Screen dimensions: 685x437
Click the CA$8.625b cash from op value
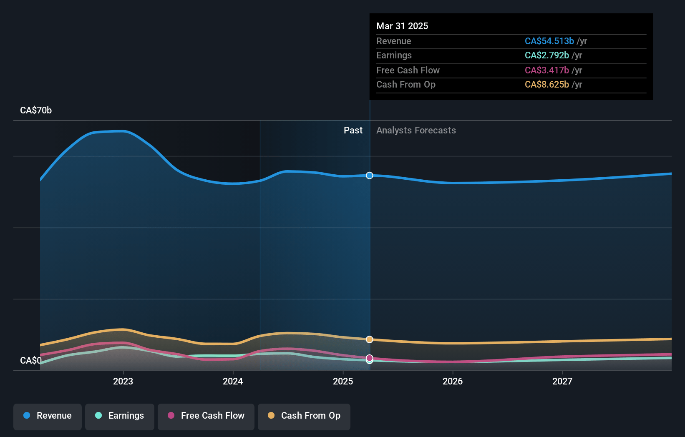pyautogui.click(x=547, y=85)
